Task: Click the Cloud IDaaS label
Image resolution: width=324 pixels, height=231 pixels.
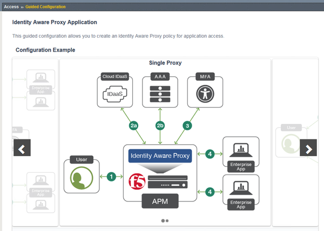Action: (x=115, y=76)
